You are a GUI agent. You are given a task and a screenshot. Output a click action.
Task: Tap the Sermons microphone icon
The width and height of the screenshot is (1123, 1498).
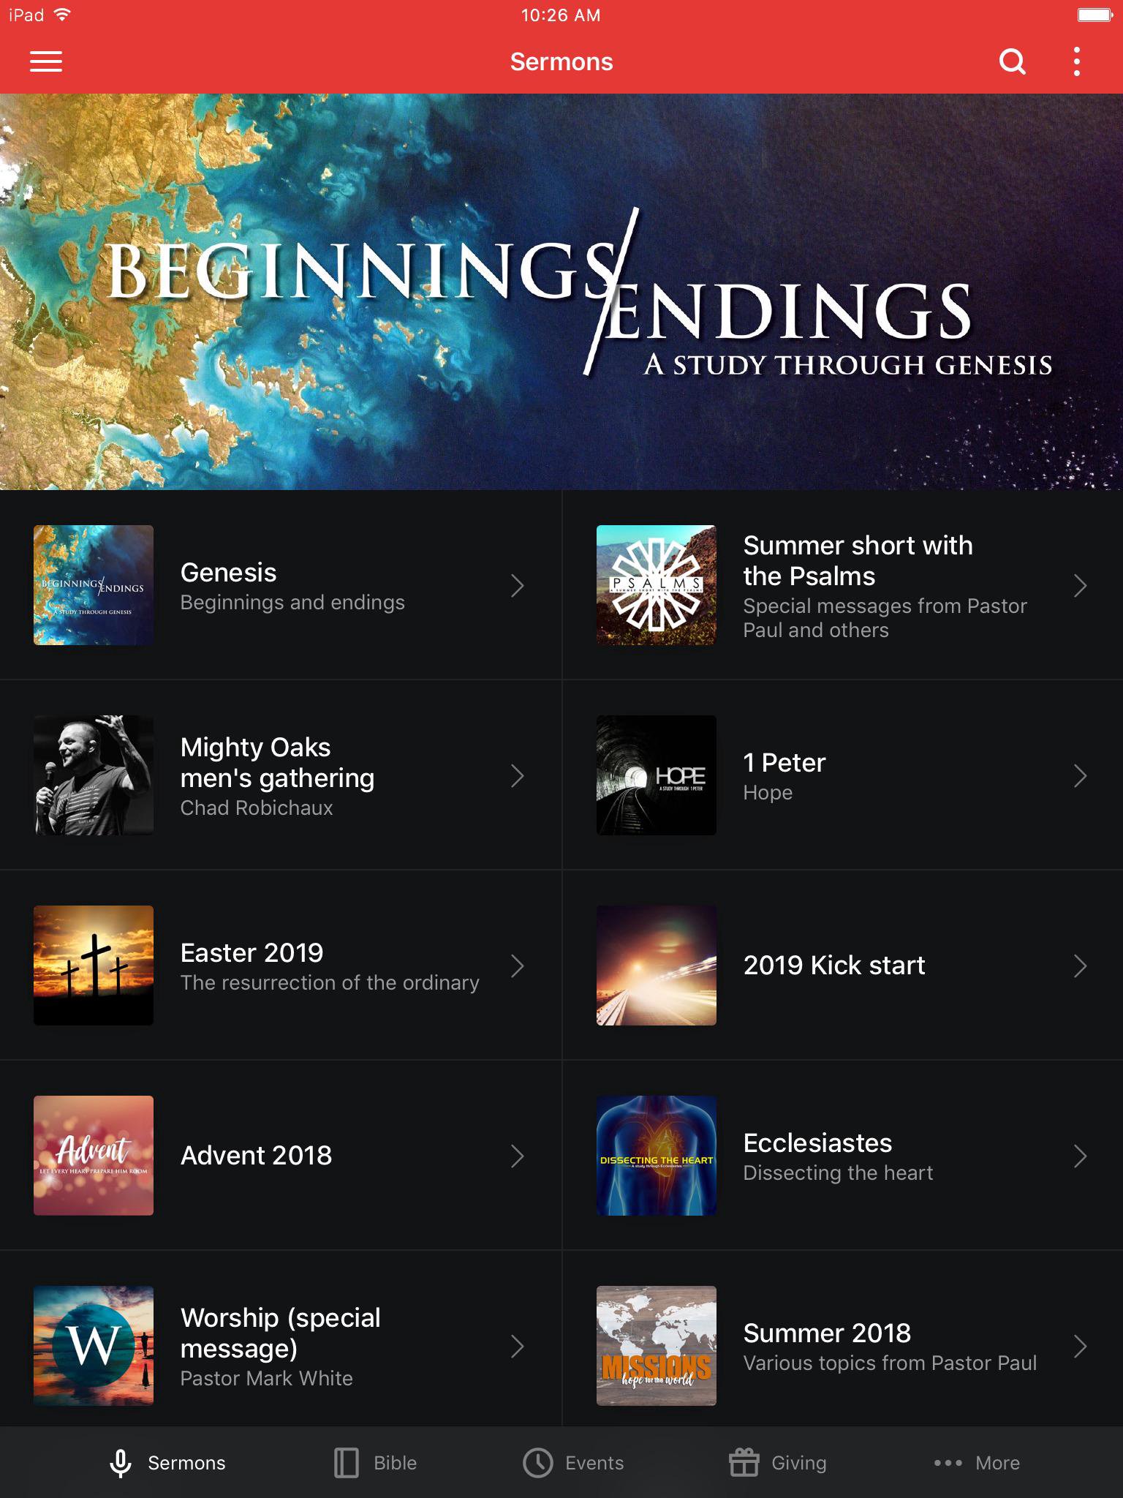pos(121,1463)
